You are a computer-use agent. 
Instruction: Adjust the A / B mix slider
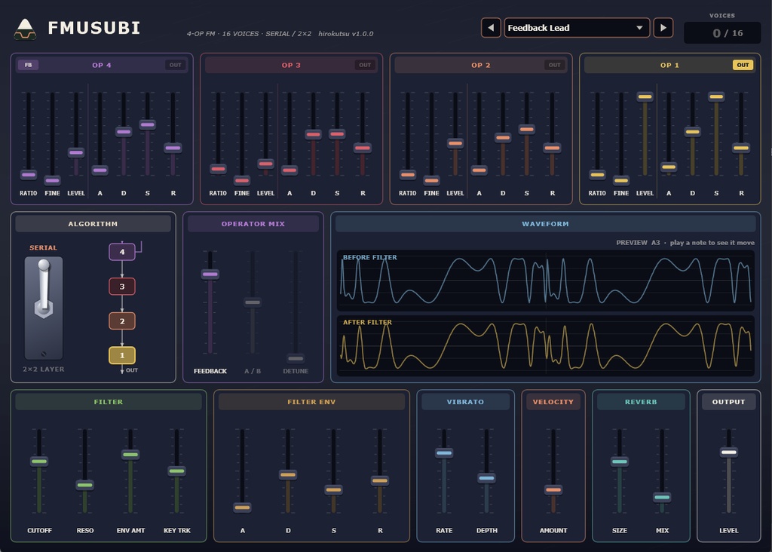click(x=253, y=302)
